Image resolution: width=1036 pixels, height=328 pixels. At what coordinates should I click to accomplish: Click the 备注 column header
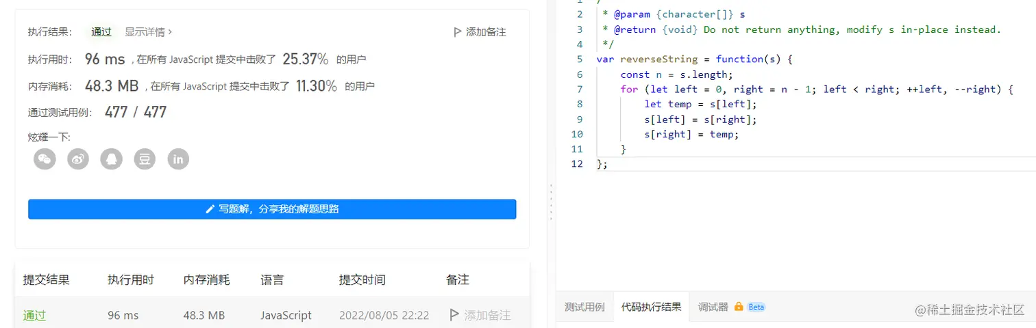pyautogui.click(x=457, y=279)
